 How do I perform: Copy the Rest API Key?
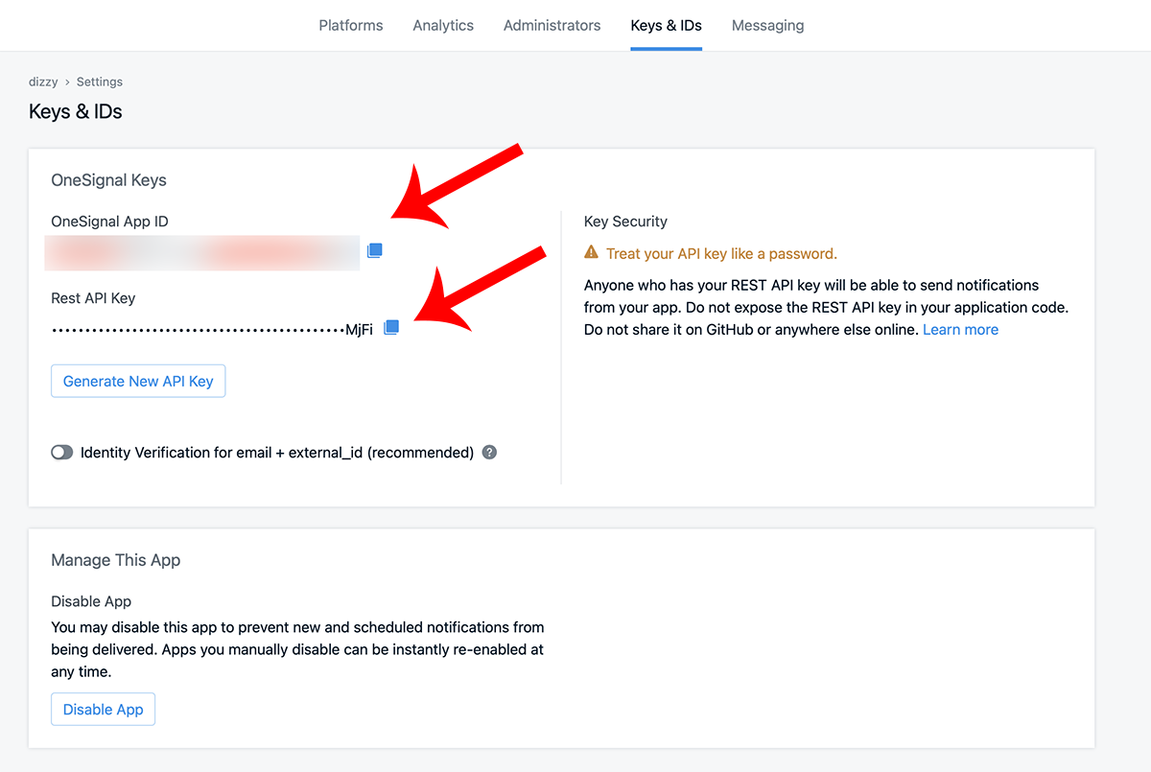click(x=390, y=328)
